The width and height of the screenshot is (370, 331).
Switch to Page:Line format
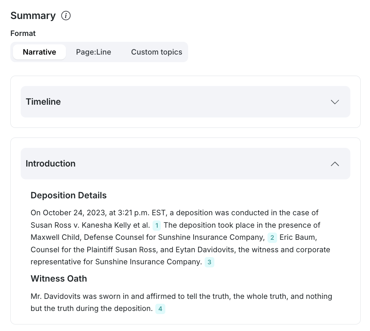pos(94,52)
